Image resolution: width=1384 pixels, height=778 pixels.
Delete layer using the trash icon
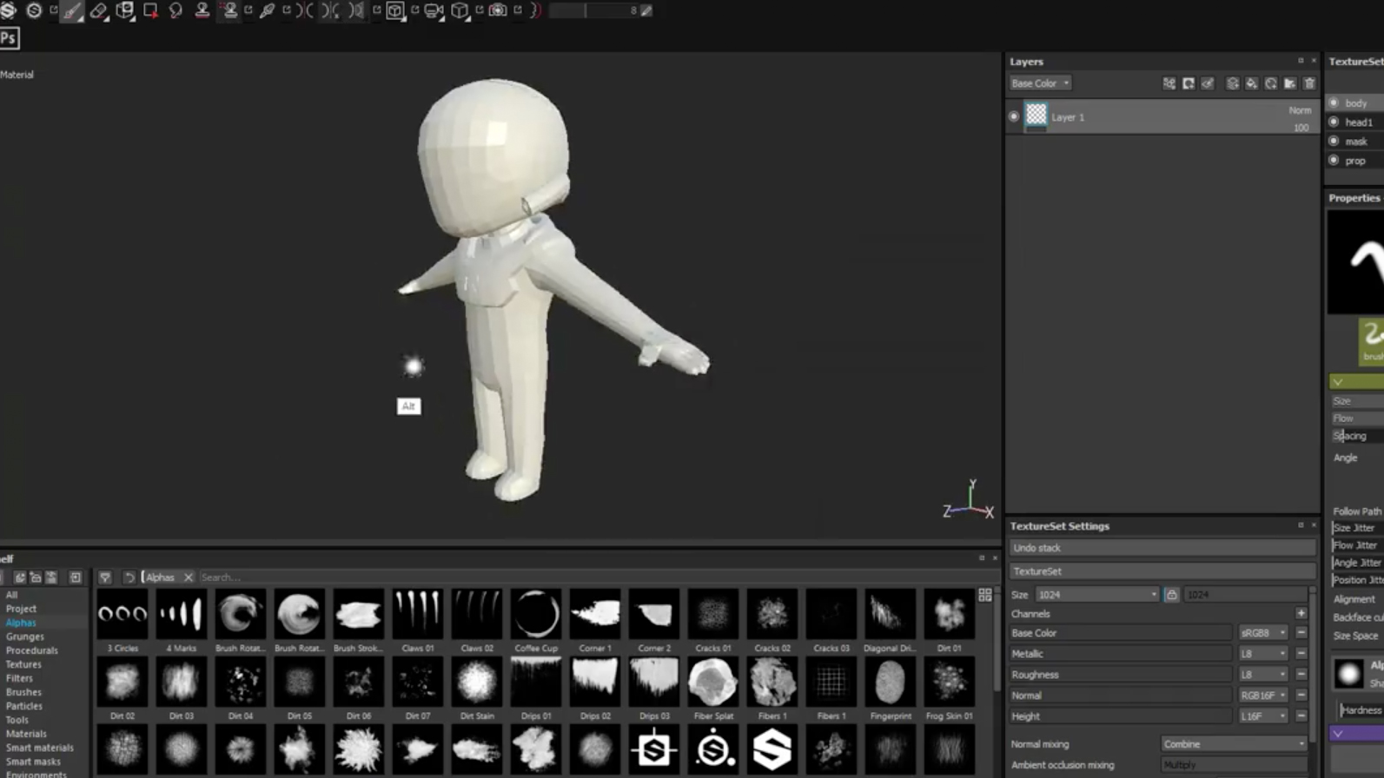[x=1309, y=83]
